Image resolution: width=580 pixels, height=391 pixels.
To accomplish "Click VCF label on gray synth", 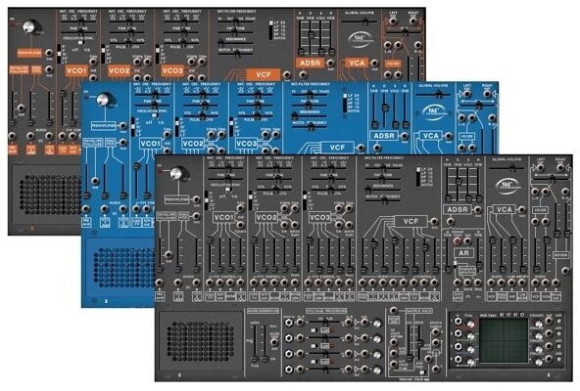I will (x=411, y=222).
